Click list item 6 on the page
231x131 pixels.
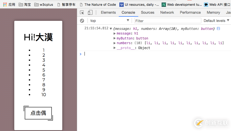click(44, 75)
